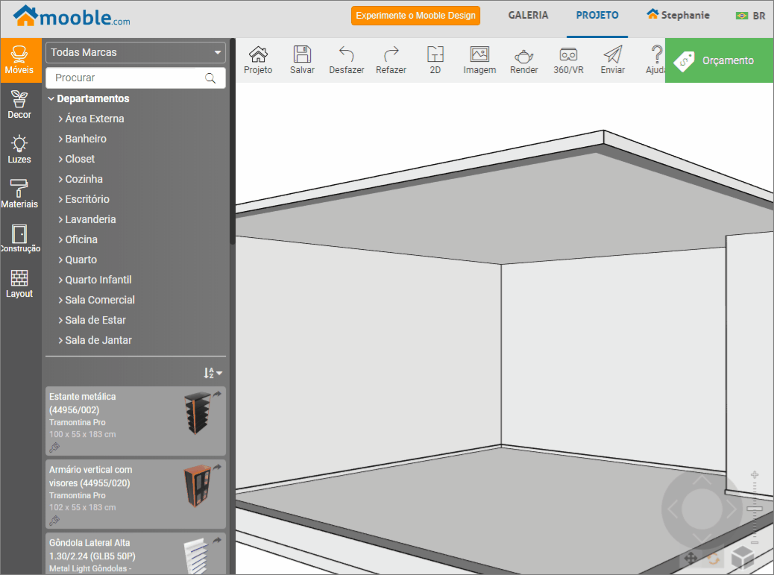Image resolution: width=774 pixels, height=575 pixels.
Task: Open the Móveis furniture panel
Action: pos(19,60)
